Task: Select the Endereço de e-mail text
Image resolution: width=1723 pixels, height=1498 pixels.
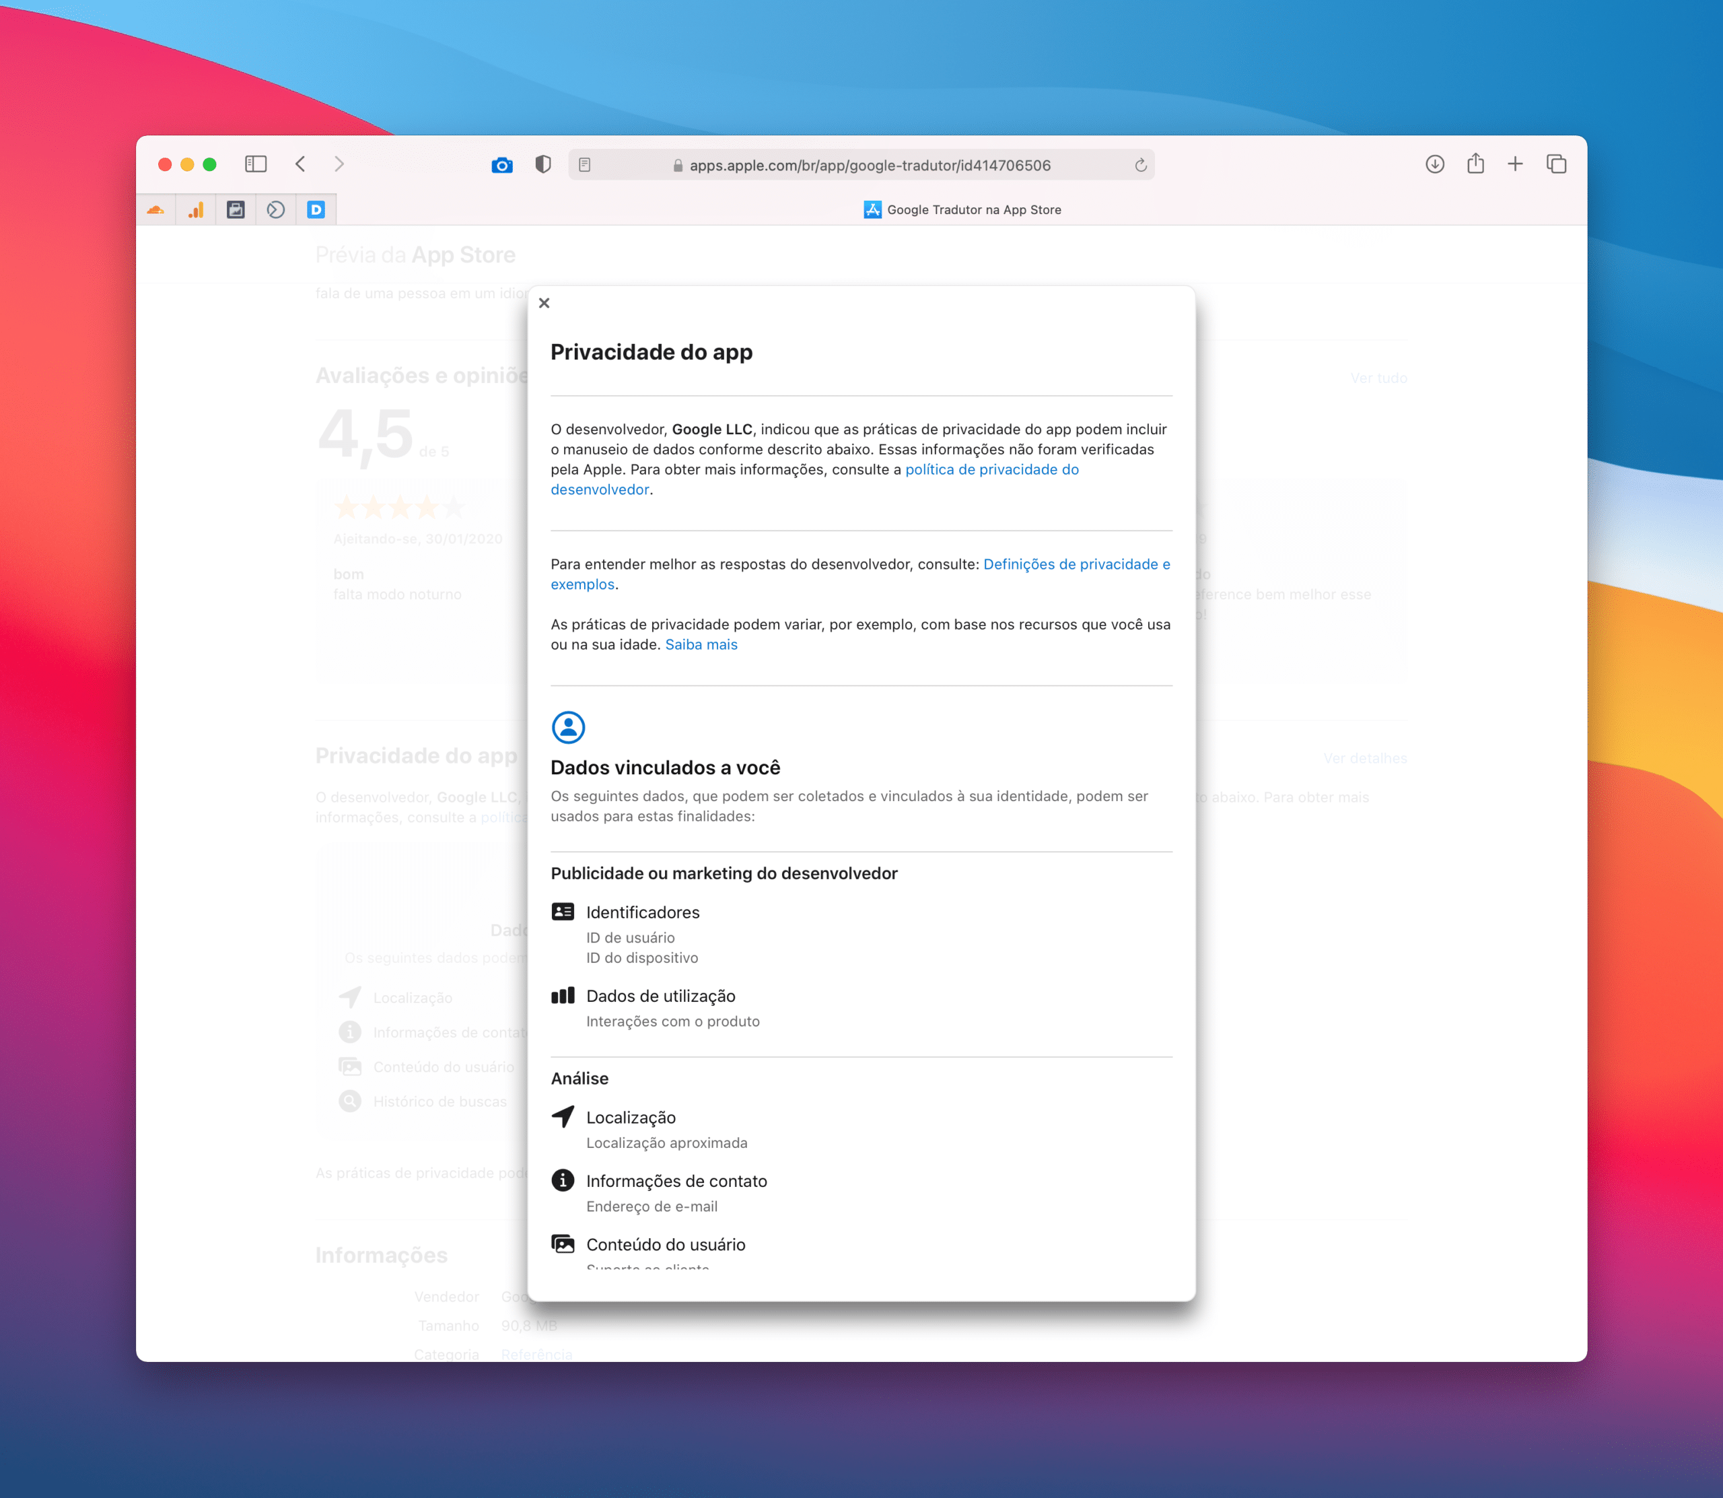Action: click(x=652, y=1206)
